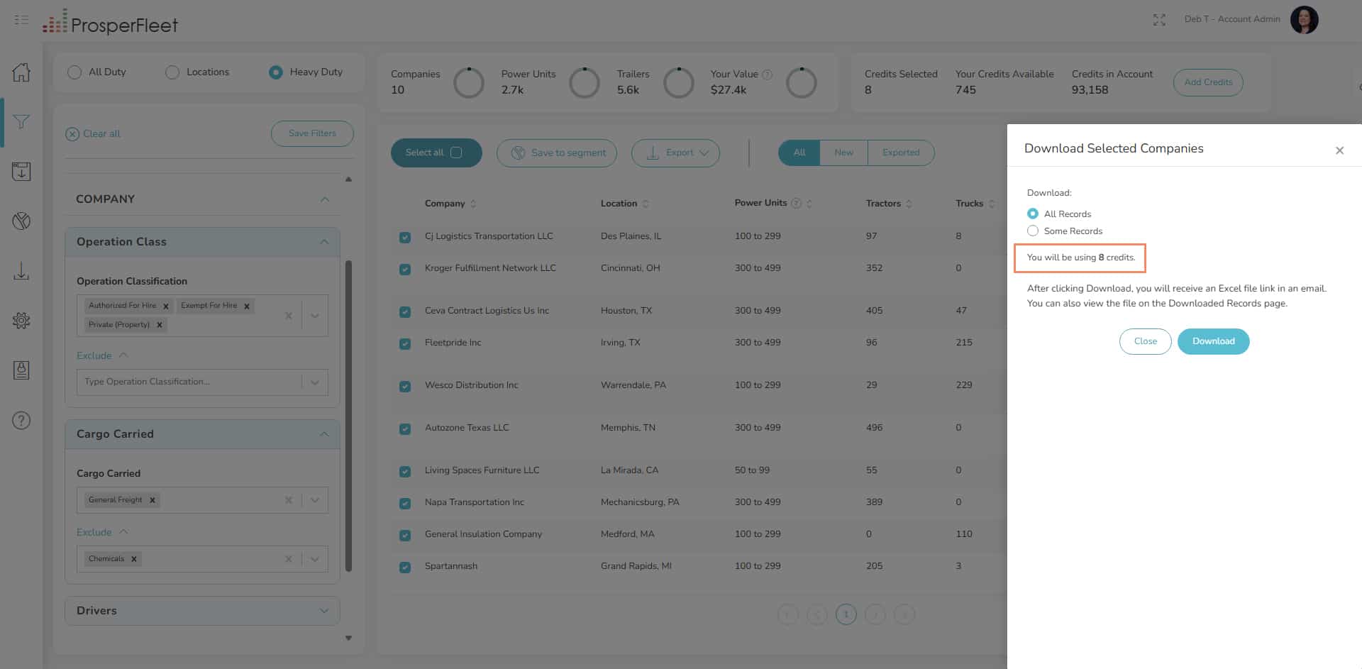The height and width of the screenshot is (669, 1362).
Task: Open the Operation Classification dropdown
Action: 315,316
